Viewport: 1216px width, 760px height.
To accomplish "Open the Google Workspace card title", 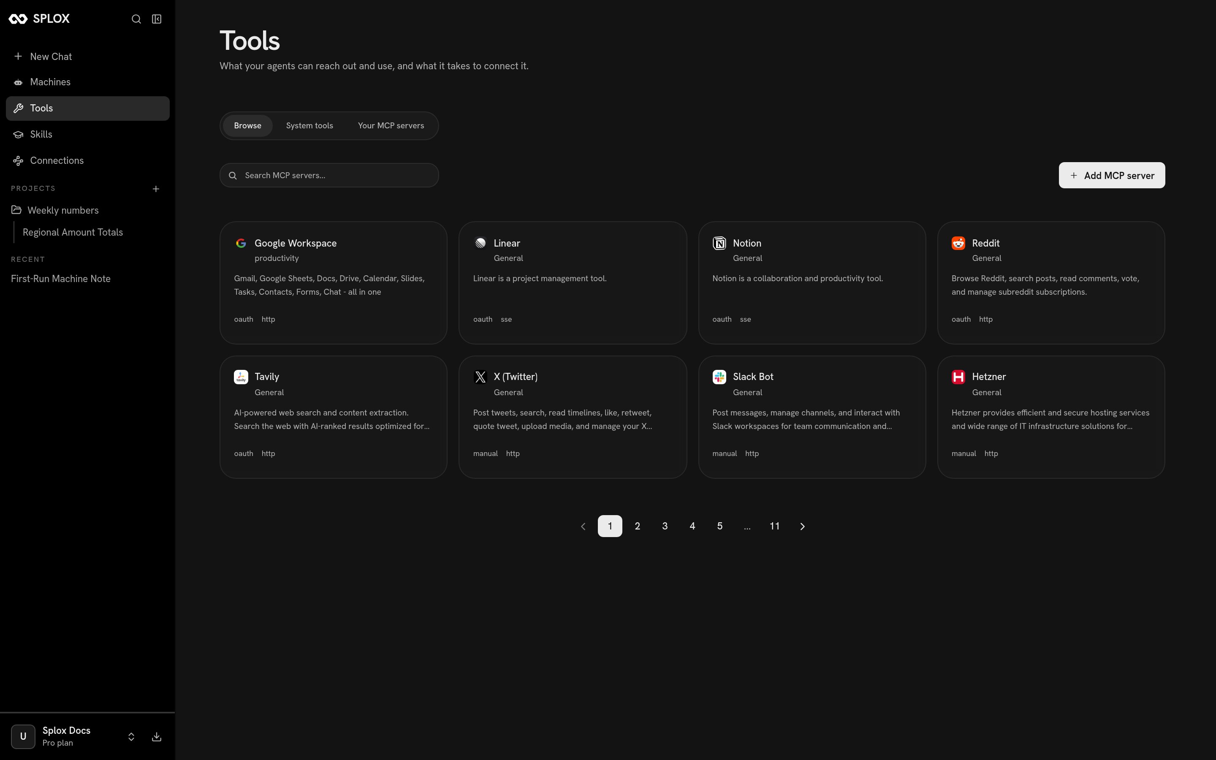I will pyautogui.click(x=296, y=243).
